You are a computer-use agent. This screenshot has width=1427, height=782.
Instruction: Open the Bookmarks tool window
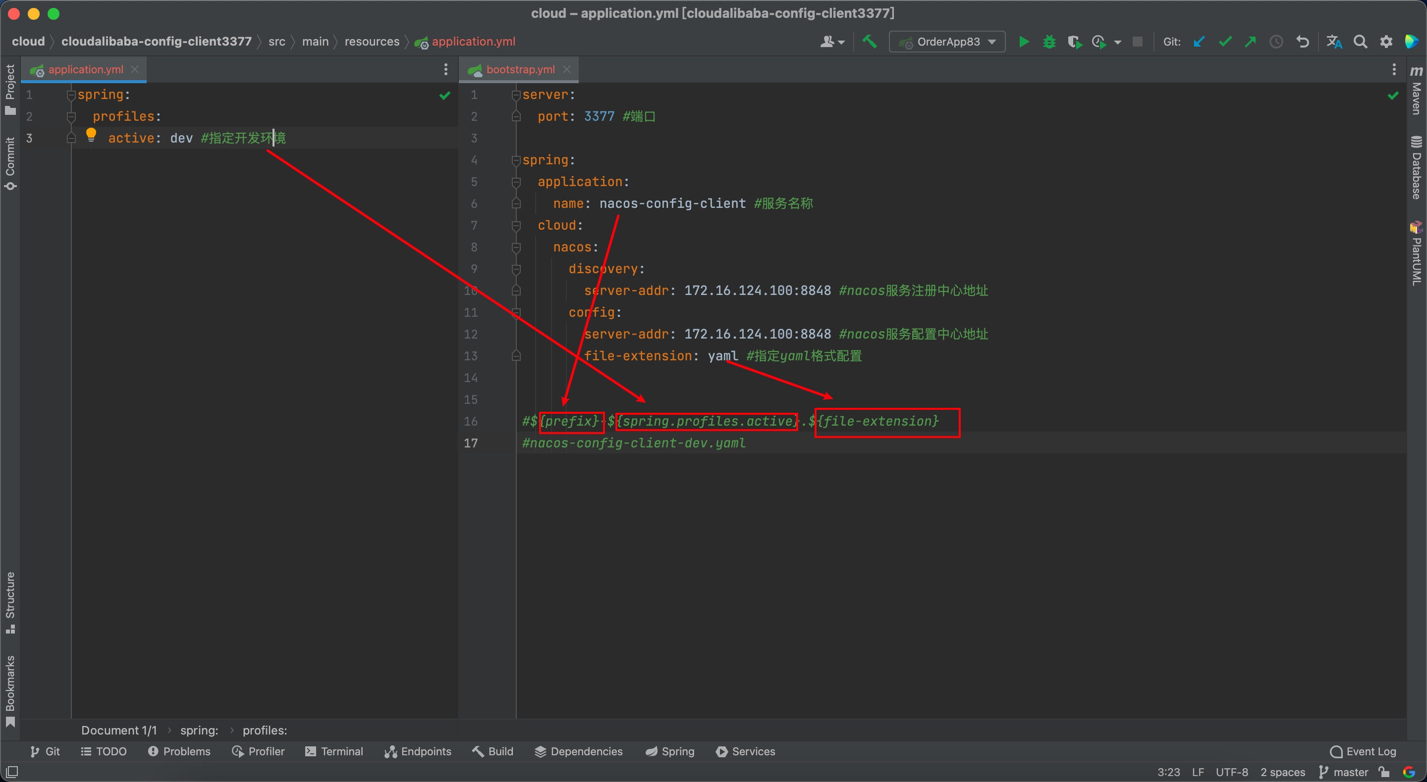click(10, 691)
